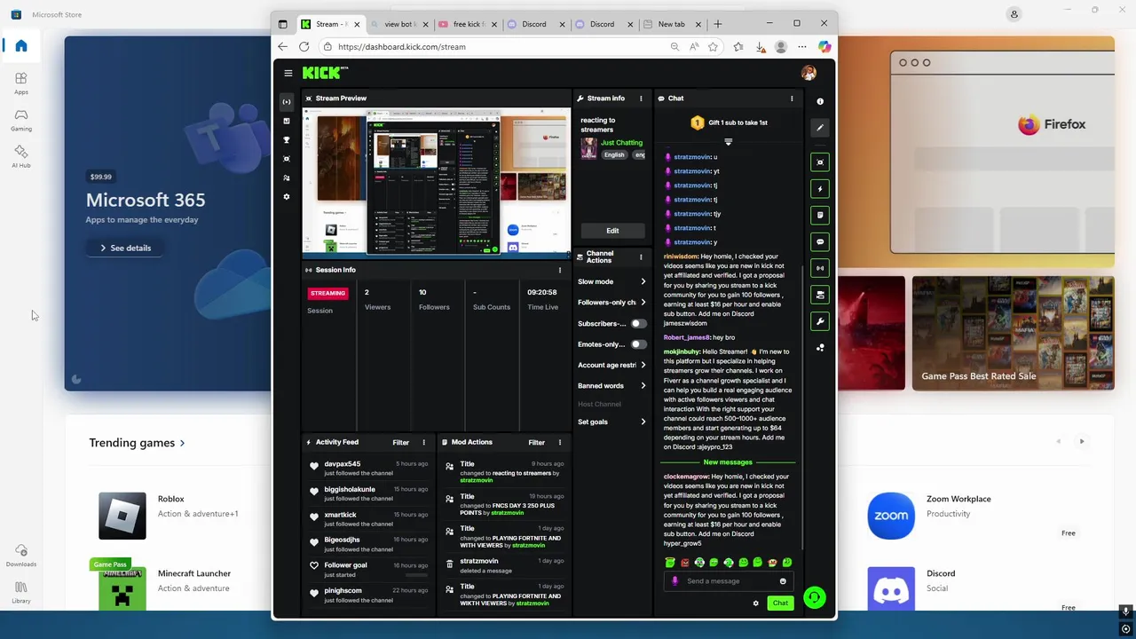Toggle the Chat bubble widget icon
This screenshot has height=639, width=1136.
pos(820,241)
